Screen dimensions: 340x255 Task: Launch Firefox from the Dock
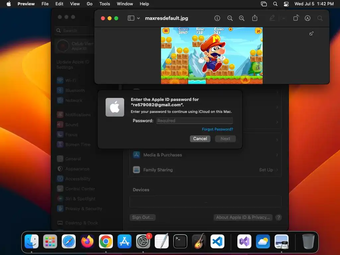pyautogui.click(x=87, y=241)
